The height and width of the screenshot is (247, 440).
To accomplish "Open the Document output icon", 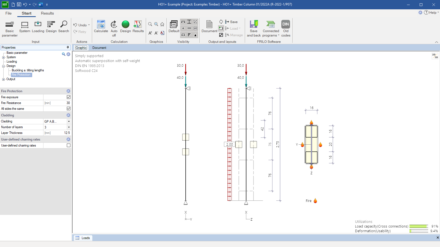I will [209, 27].
